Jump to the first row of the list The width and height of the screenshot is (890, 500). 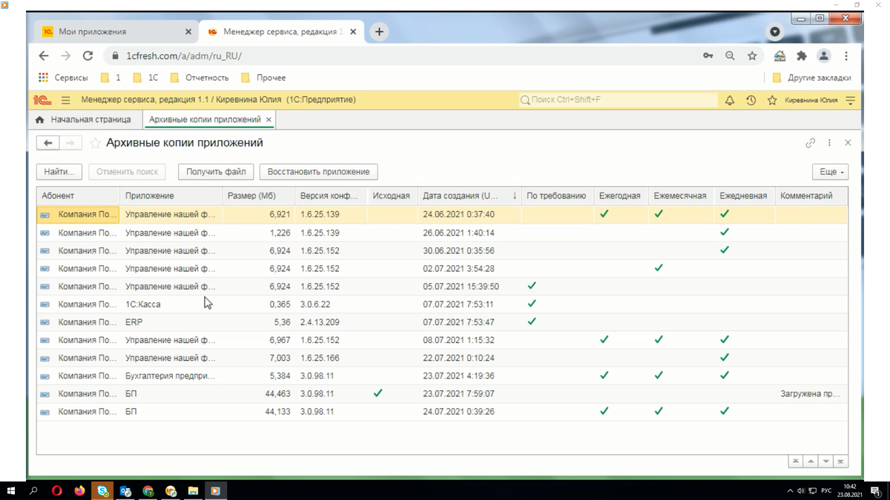[x=795, y=461]
